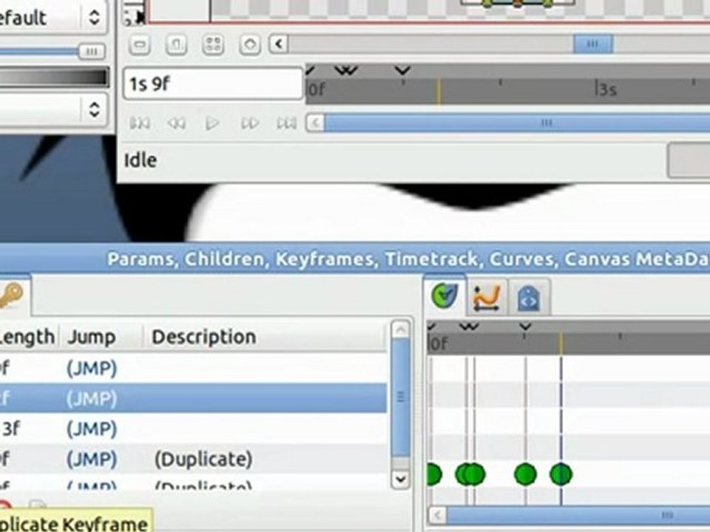This screenshot has height=532, width=710.
Task: Seek to beginning of animation
Action: [x=140, y=123]
